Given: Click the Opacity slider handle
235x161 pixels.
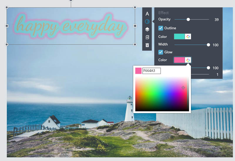Looking at the screenshot, I should tap(188, 20).
